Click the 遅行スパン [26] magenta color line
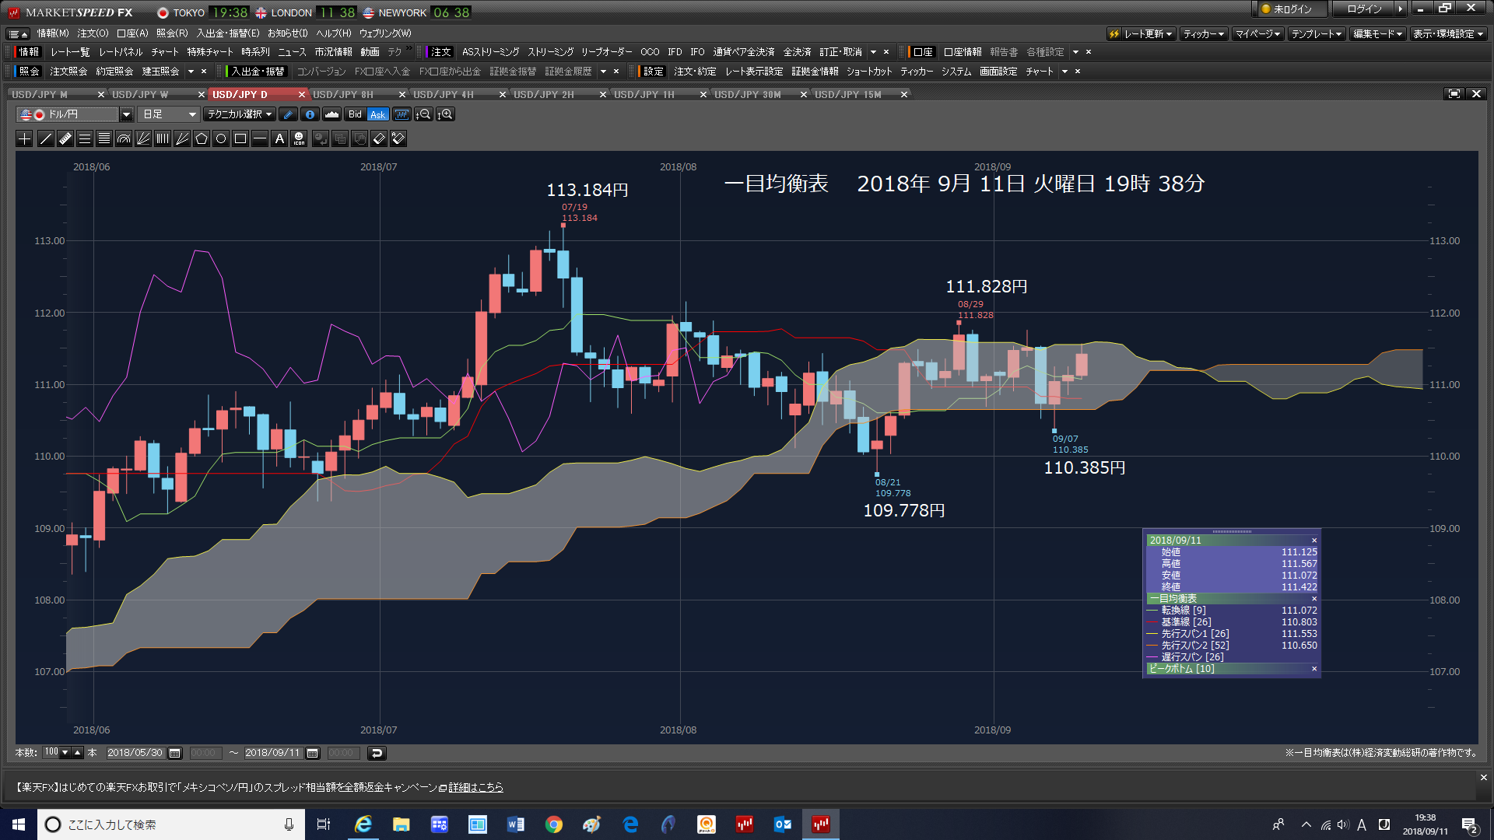The height and width of the screenshot is (840, 1494). tap(1152, 657)
